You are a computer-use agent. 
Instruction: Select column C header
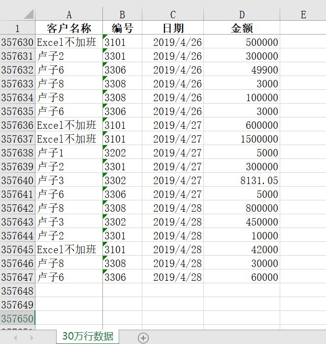point(173,14)
